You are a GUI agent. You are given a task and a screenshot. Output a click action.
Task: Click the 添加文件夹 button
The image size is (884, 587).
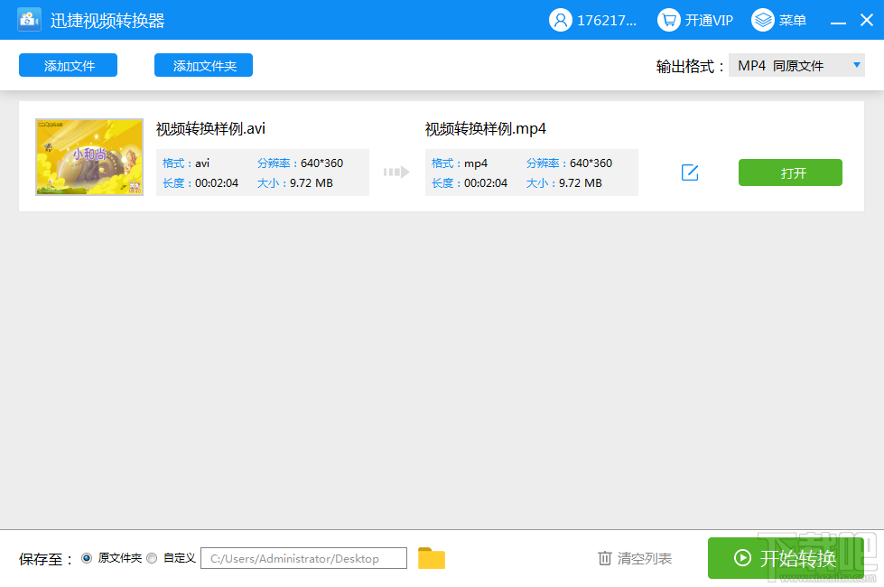[x=203, y=65]
